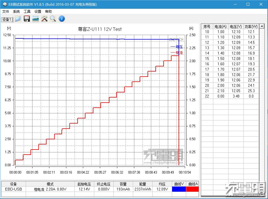Image resolution: width=268 pixels, height=199 pixels.
Task: Click the red 曲线A color swatch
Action: [x=192, y=189]
